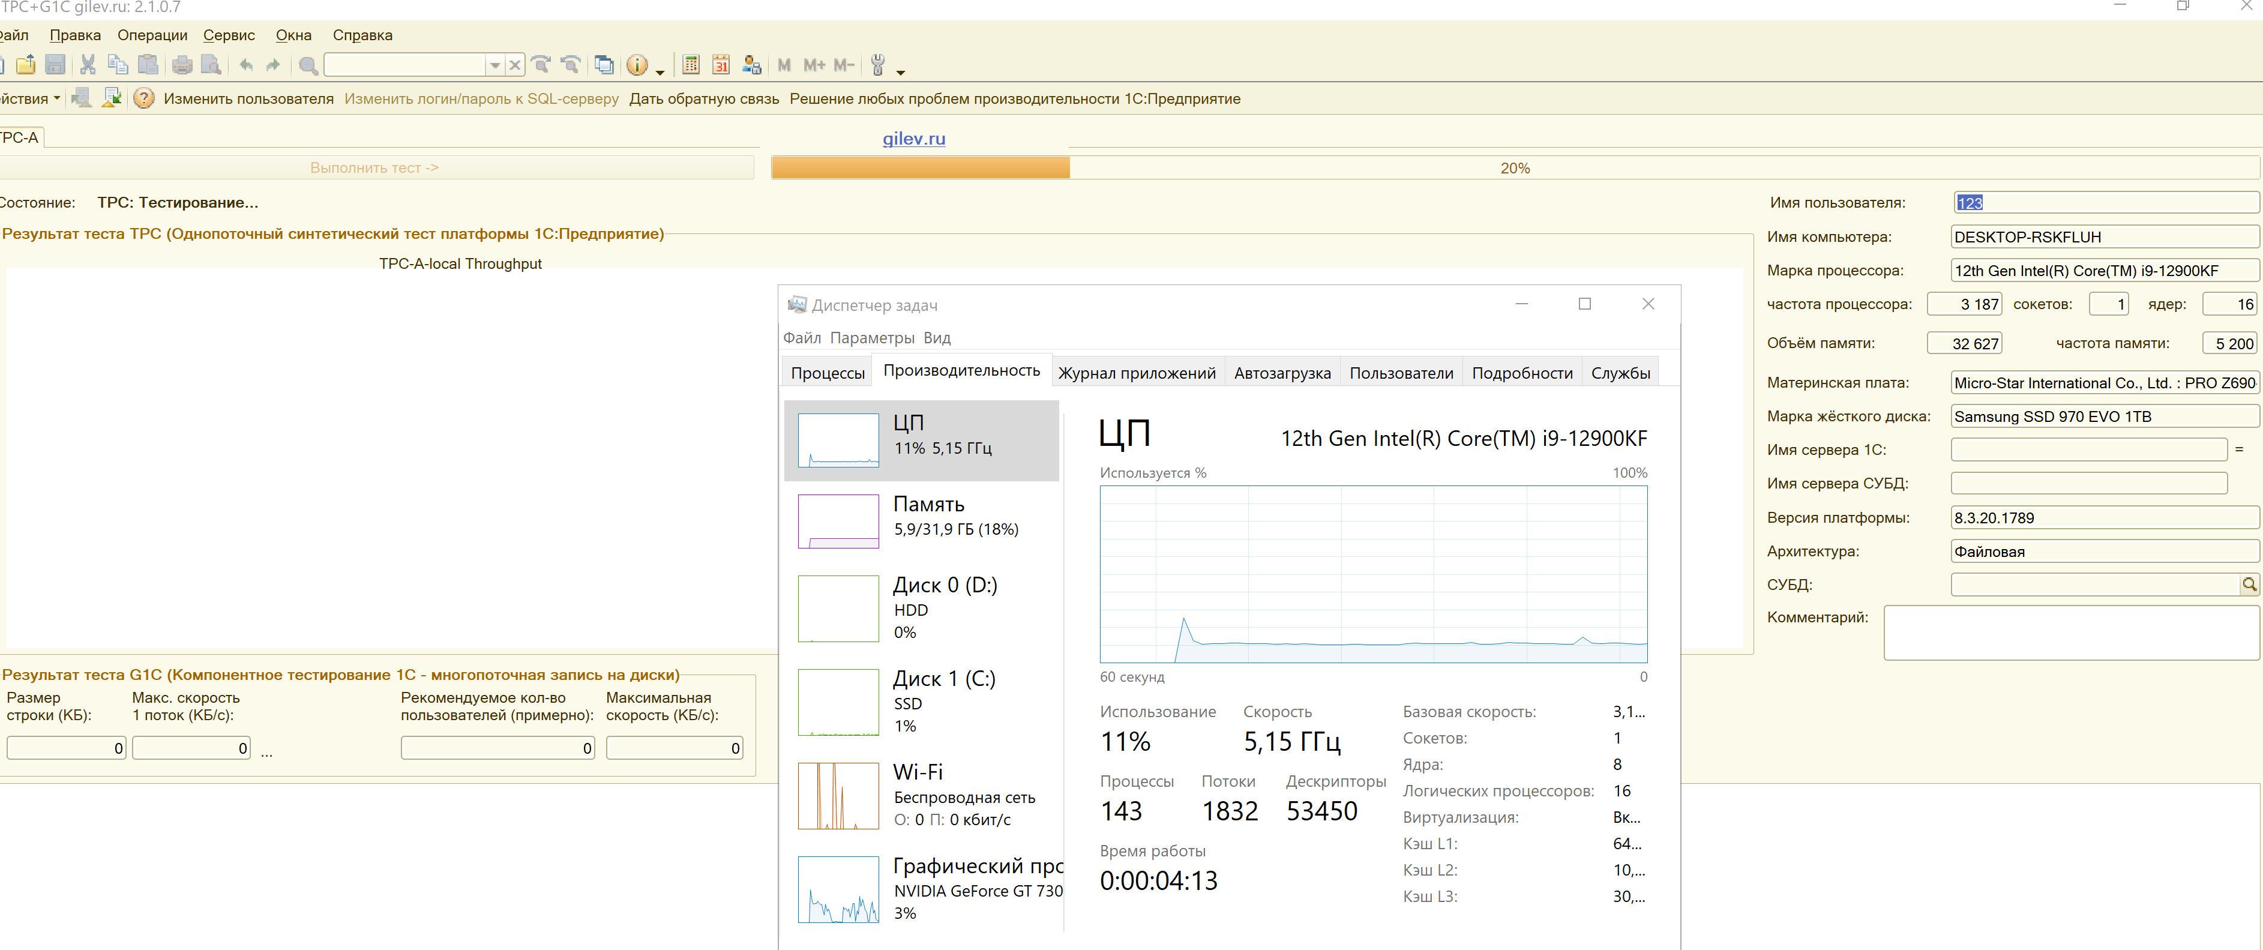Click the Print icon
Viewport: 2263px width, 950px height.
(x=182, y=64)
